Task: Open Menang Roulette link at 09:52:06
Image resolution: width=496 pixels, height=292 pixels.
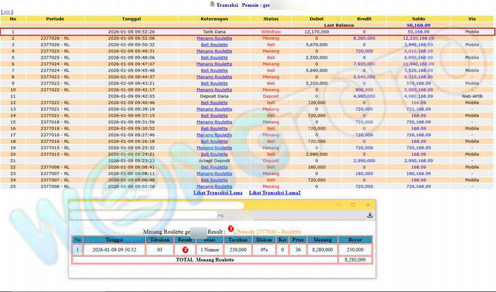Action: pyautogui.click(x=215, y=38)
